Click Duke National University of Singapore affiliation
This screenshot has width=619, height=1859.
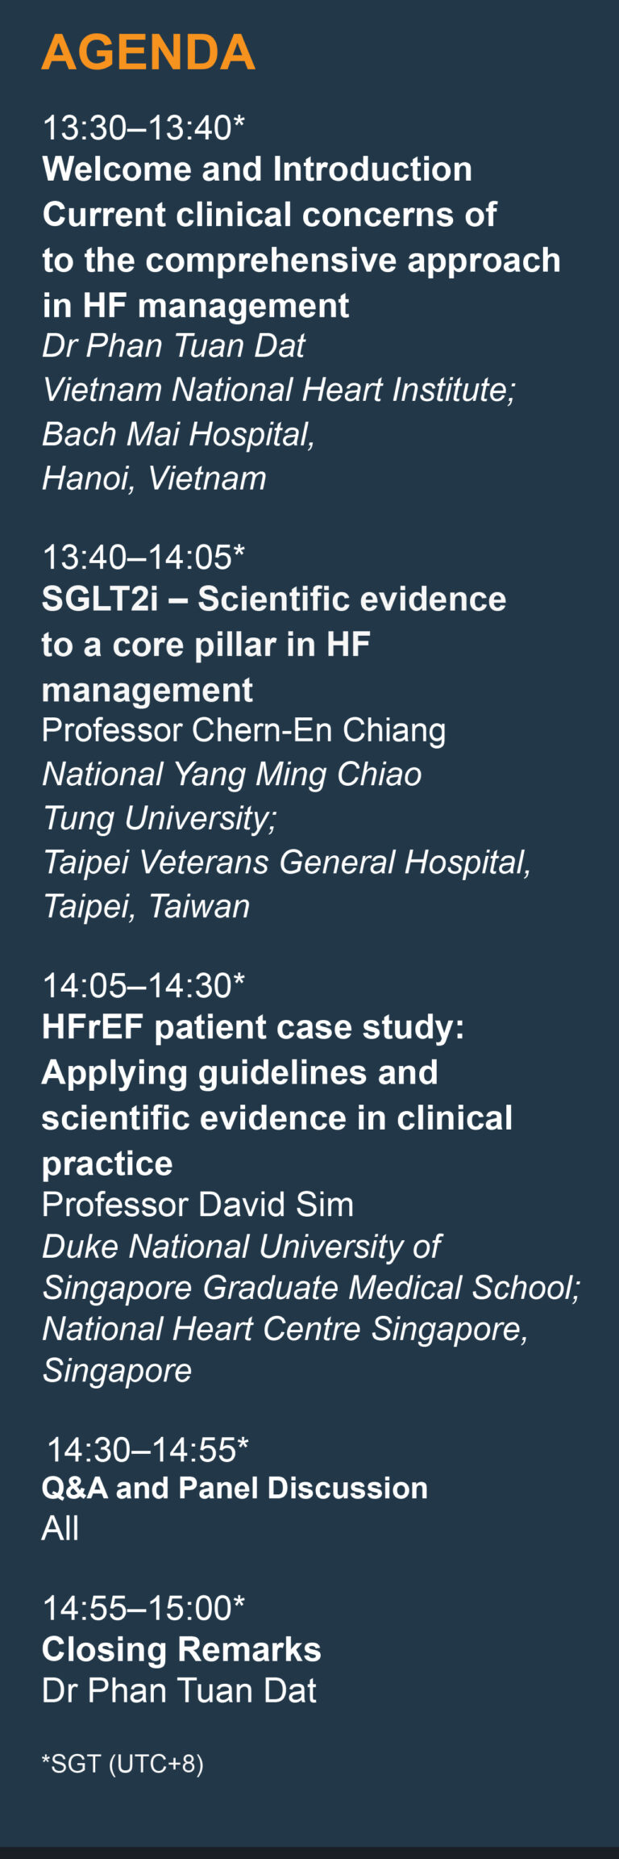(311, 1268)
